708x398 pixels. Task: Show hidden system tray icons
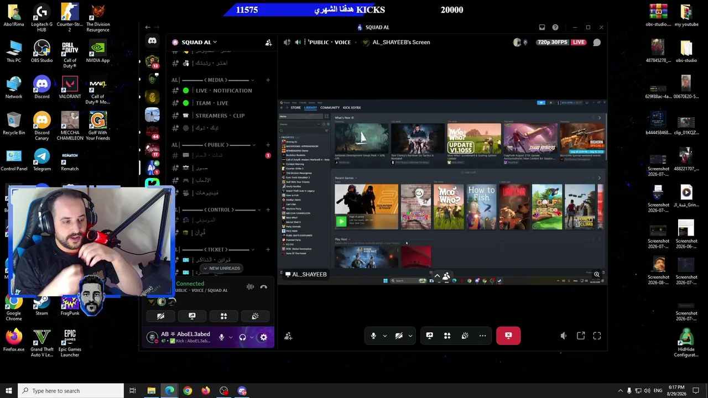620,391
